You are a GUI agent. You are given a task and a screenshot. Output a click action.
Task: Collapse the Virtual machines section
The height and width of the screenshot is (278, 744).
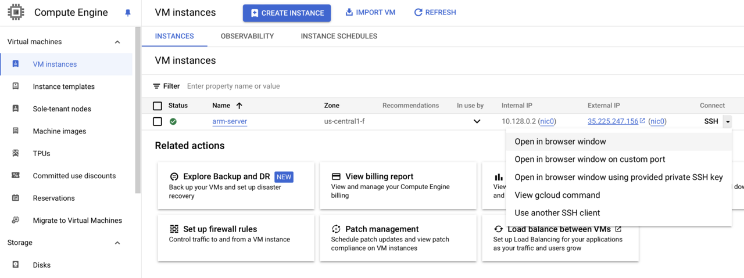coord(117,42)
